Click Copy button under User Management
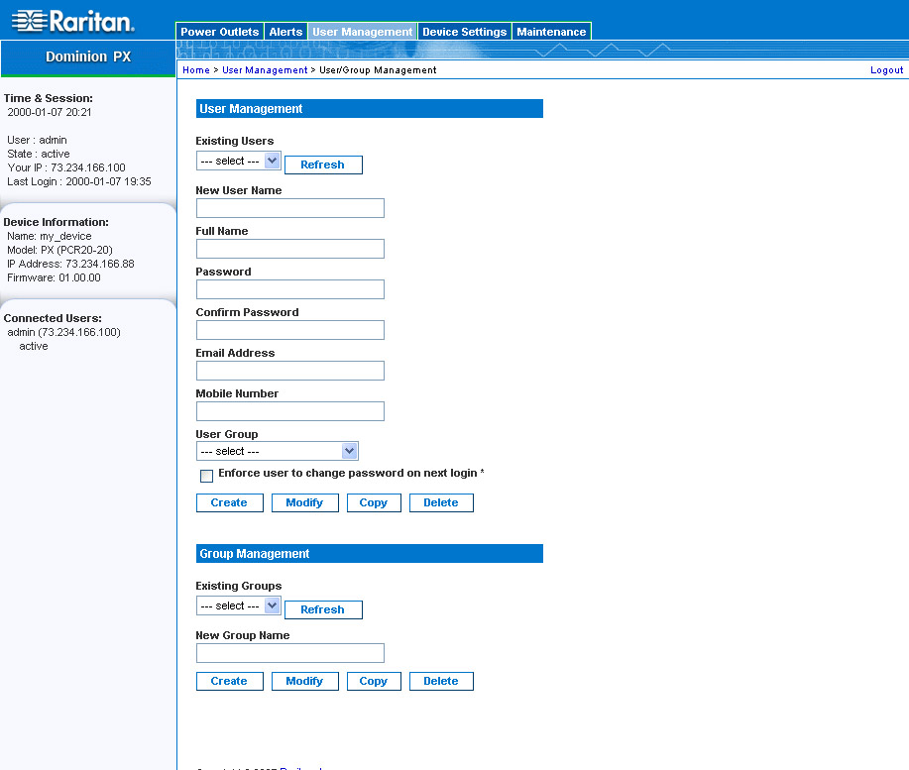Viewport: 909px width, 770px height. [374, 502]
